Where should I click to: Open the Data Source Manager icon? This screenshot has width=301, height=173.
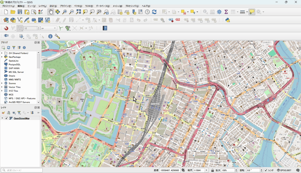pyautogui.click(x=6, y=20)
